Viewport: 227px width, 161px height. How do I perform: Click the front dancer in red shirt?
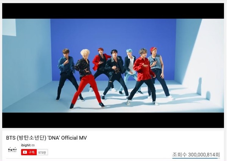[x=143, y=77]
